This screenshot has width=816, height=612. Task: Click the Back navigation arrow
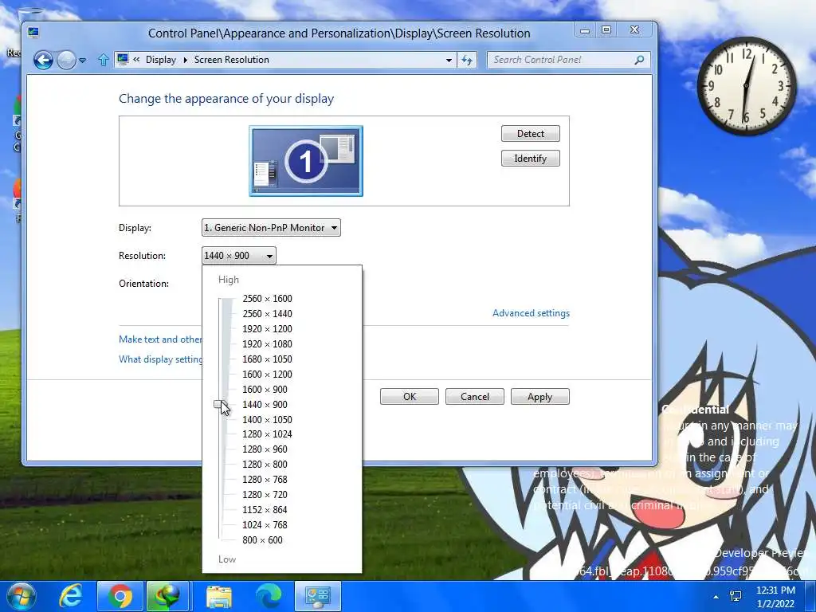43,61
